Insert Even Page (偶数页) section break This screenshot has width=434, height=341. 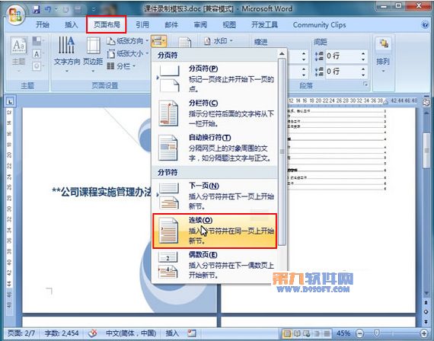tap(215, 265)
